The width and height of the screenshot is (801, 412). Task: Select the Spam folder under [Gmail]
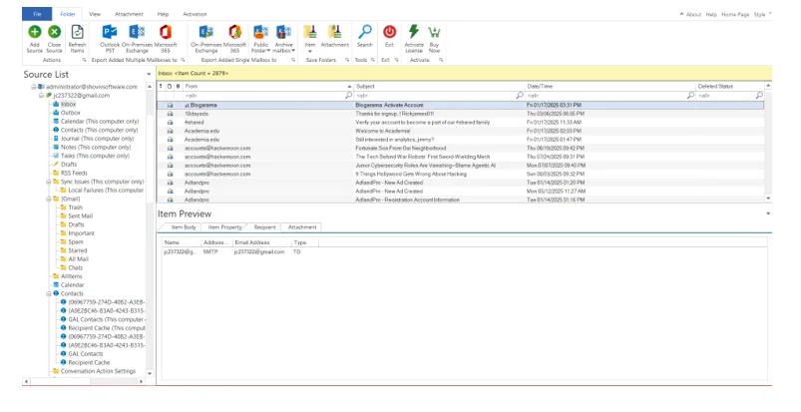pos(76,242)
